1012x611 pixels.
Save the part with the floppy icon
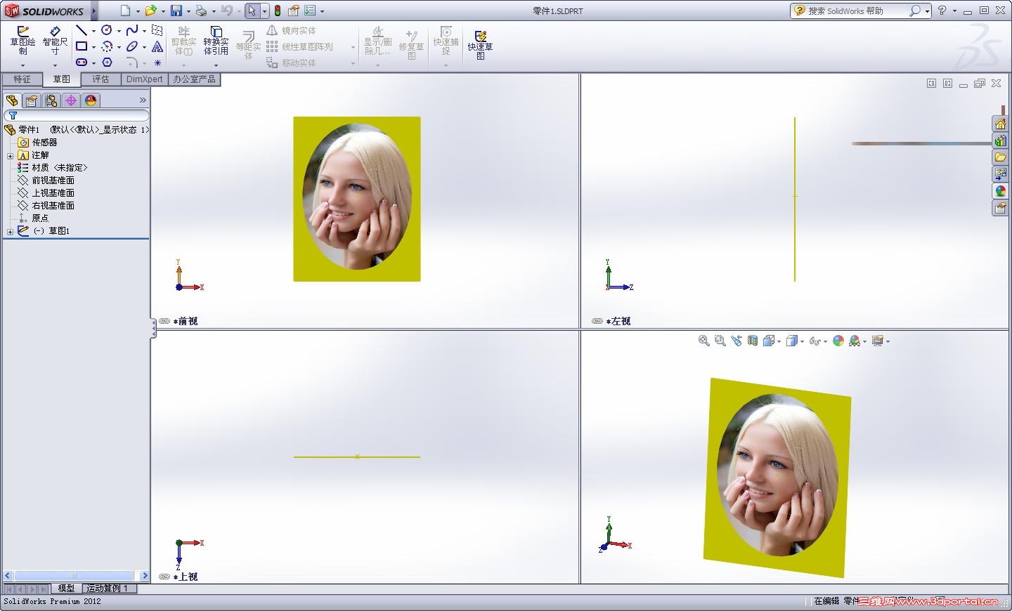pyautogui.click(x=176, y=11)
